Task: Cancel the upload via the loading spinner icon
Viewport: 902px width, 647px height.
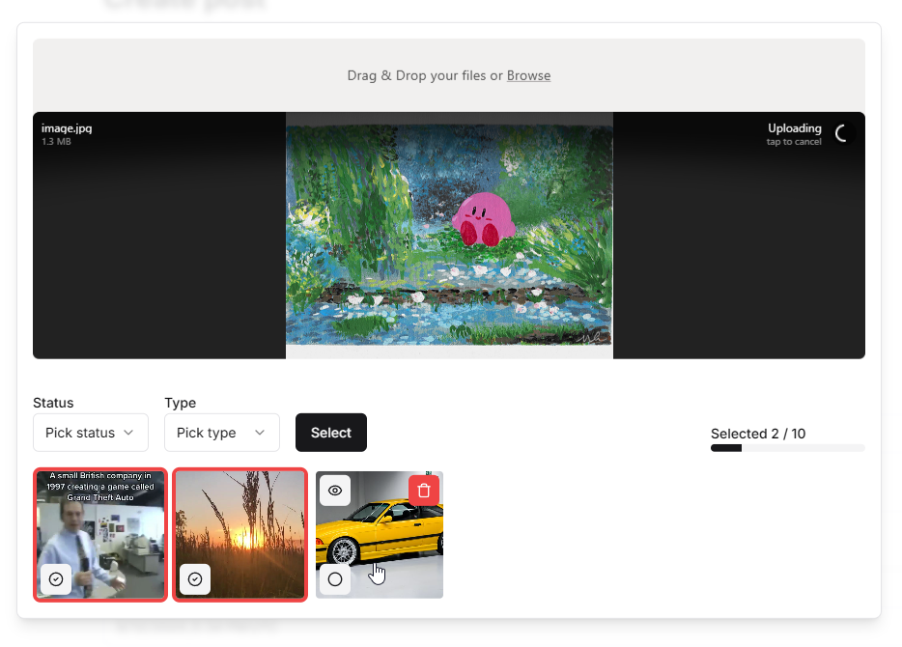Action: [841, 133]
